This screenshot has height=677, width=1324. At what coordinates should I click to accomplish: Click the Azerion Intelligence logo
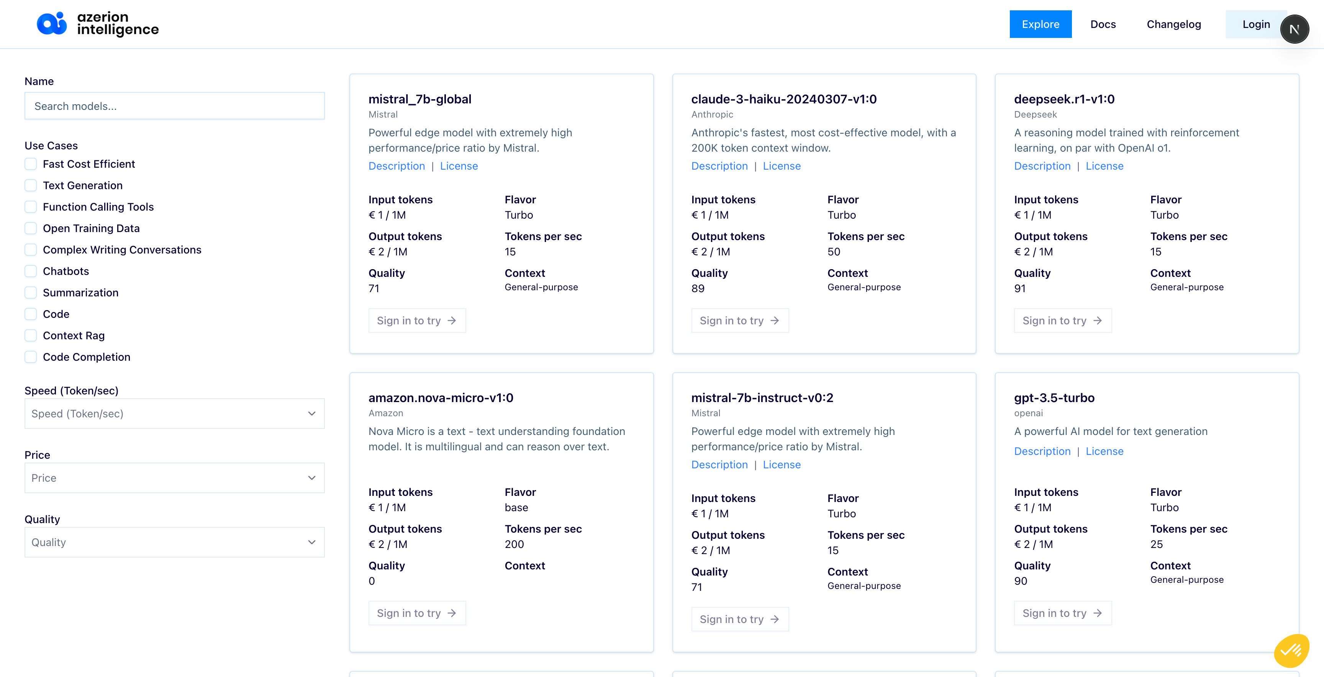(98, 24)
